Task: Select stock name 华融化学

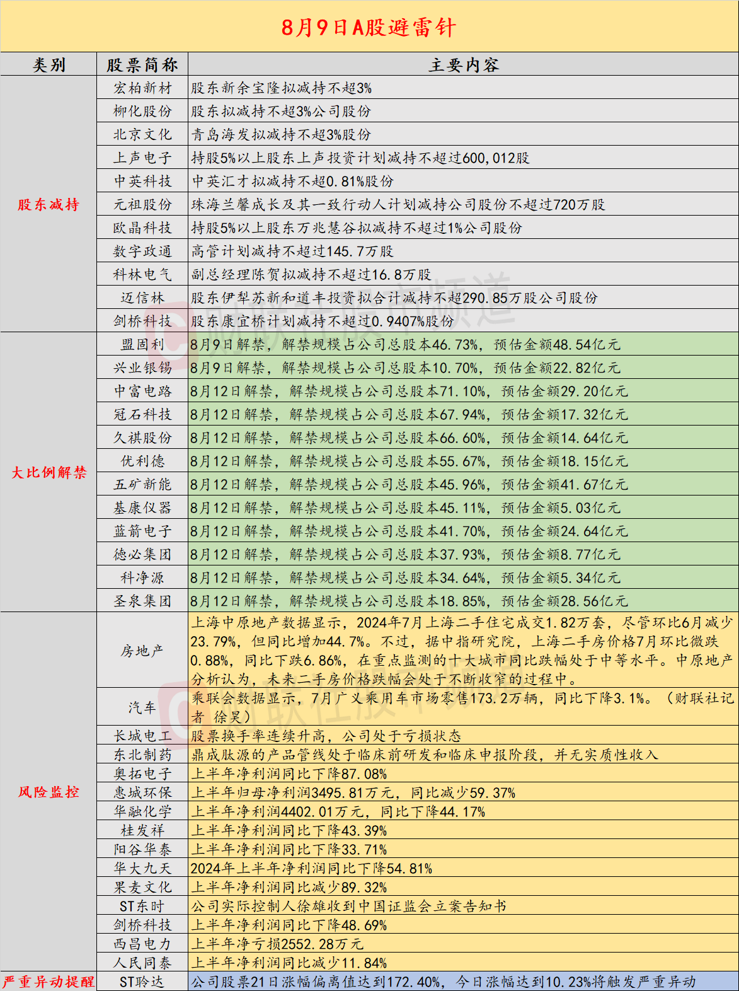Action: pyautogui.click(x=142, y=811)
